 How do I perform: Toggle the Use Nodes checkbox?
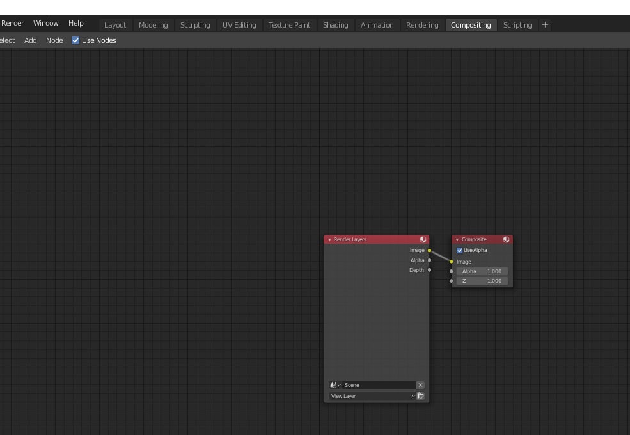(75, 40)
